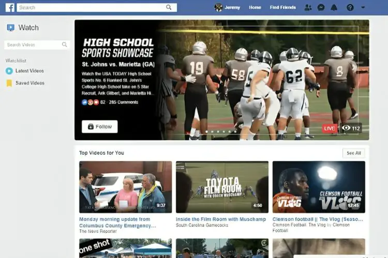Image resolution: width=388 pixels, height=258 pixels.
Task: Play the 'one shot' video thumbnail
Action: tap(126, 248)
